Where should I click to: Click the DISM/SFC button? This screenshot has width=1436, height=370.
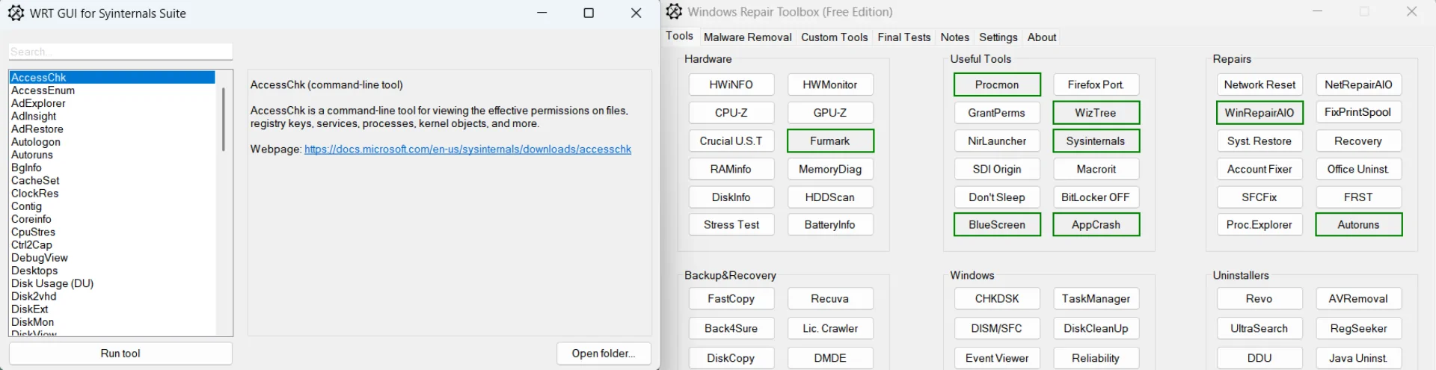tap(997, 328)
